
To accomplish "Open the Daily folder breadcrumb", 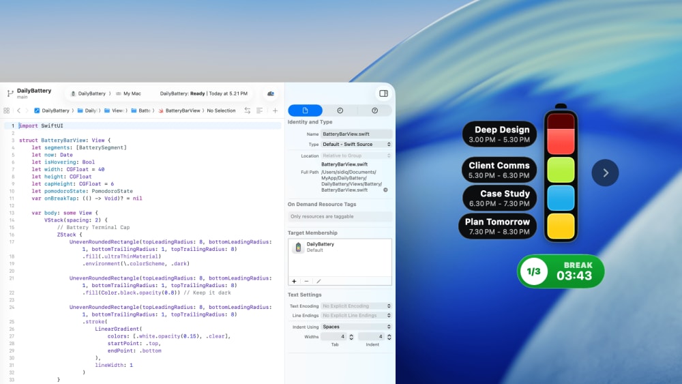I will click(87, 110).
